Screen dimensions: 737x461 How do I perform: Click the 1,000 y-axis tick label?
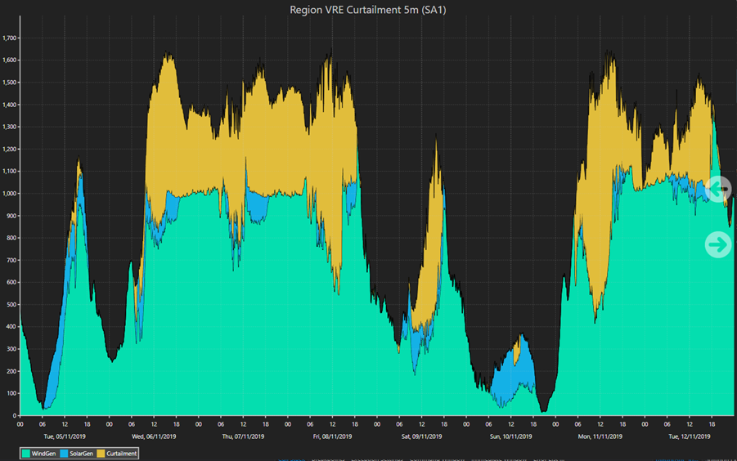[x=10, y=194]
